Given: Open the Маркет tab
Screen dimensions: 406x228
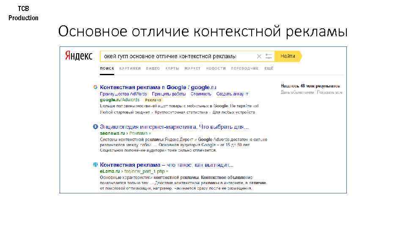Looking at the screenshot, I should tap(192, 68).
